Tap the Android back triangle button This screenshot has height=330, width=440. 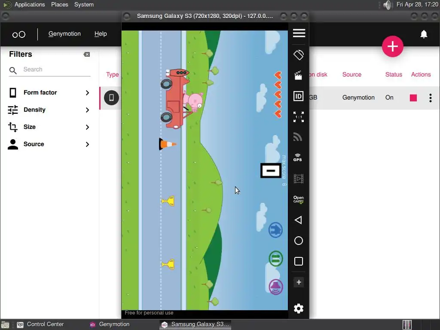click(298, 220)
